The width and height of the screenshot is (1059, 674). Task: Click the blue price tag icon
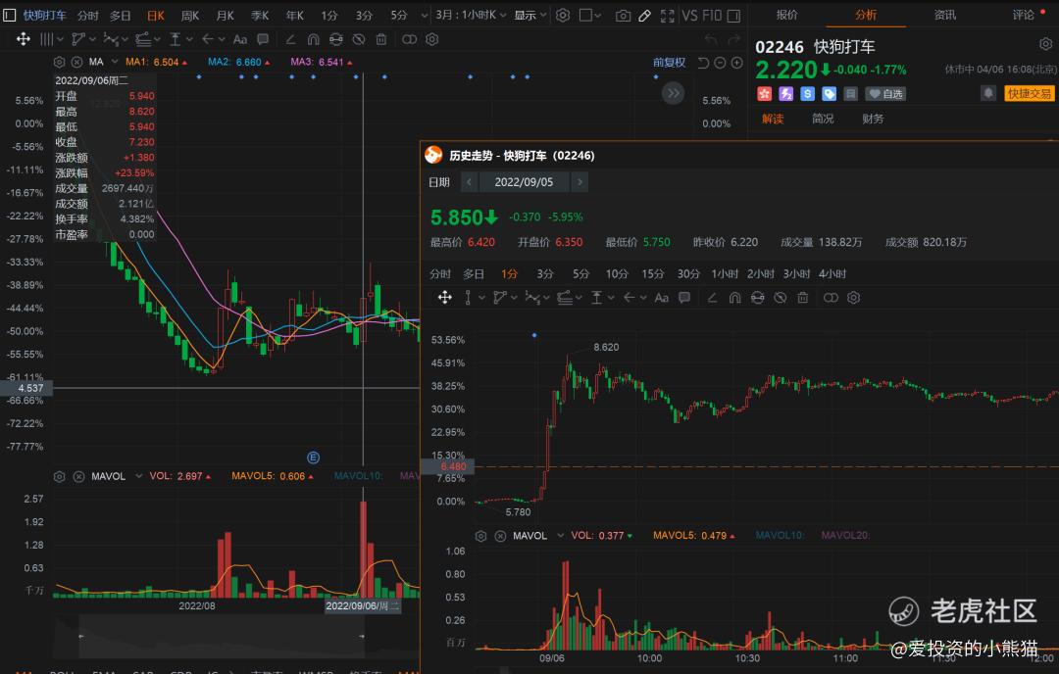tap(829, 94)
